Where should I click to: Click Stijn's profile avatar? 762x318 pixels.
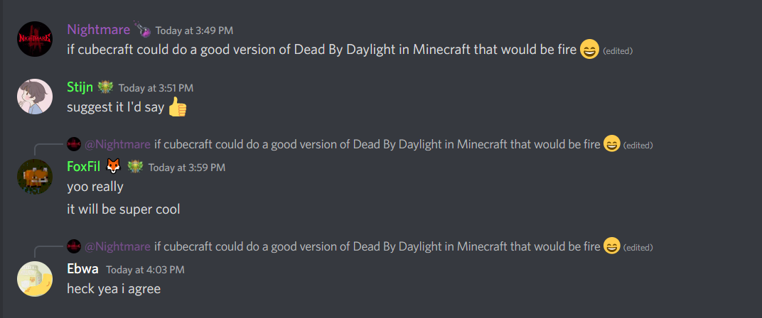[35, 97]
